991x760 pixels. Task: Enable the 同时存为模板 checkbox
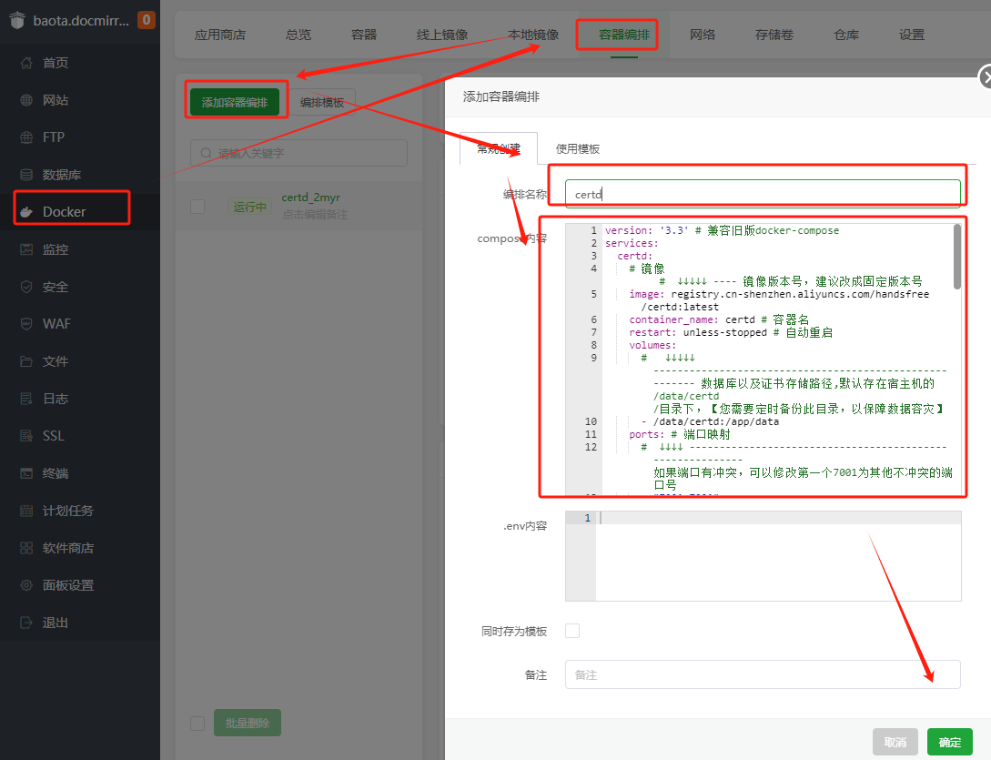[x=572, y=631]
